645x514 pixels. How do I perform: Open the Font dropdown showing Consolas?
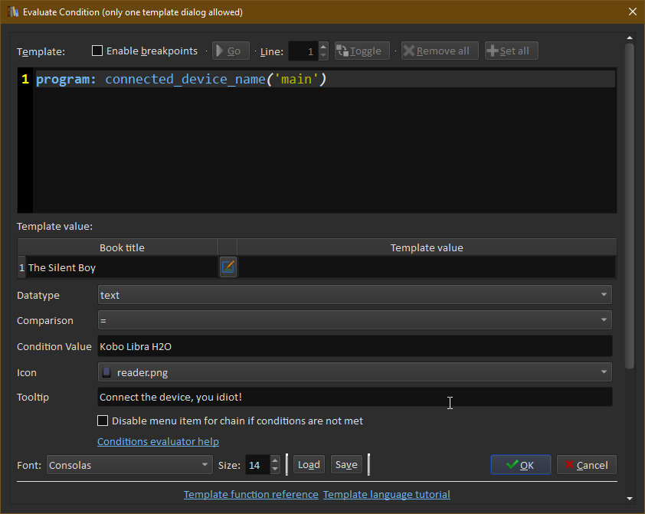pos(129,465)
